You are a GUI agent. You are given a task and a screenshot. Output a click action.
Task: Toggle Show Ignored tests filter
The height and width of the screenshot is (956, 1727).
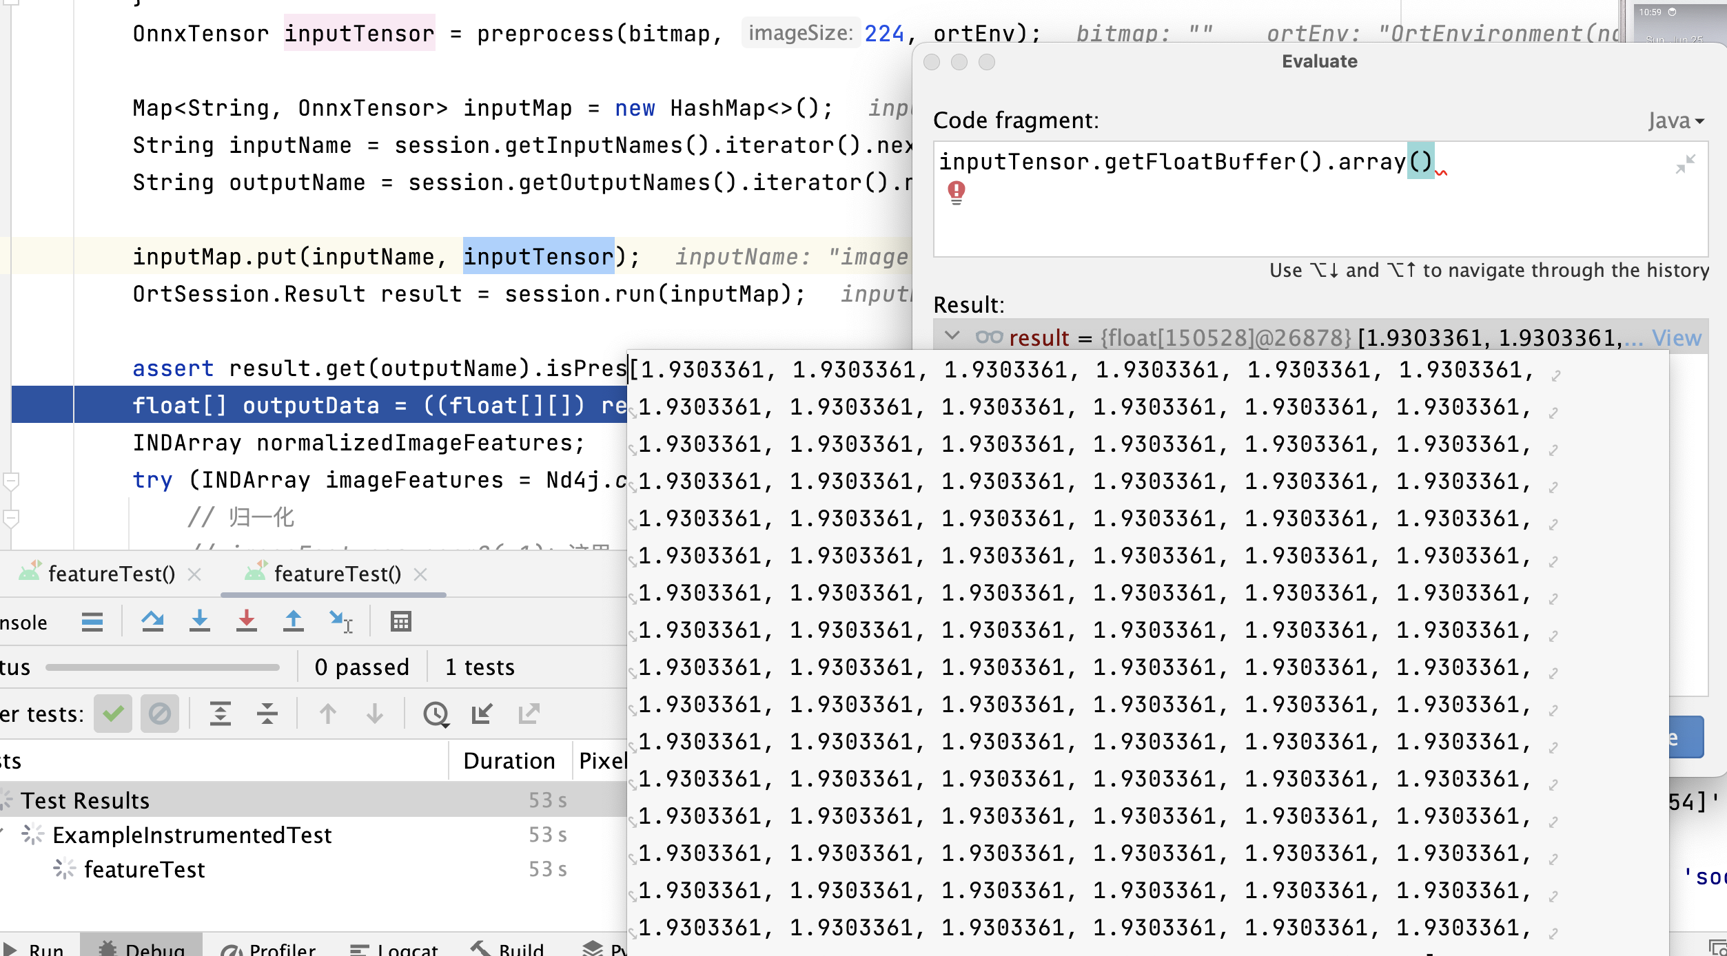(x=160, y=714)
